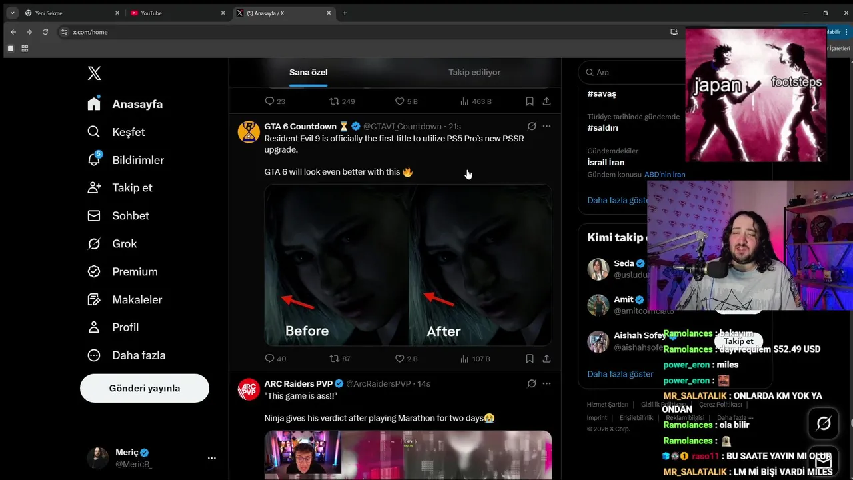Open Grok from the sidebar
853x480 pixels.
(x=112, y=244)
